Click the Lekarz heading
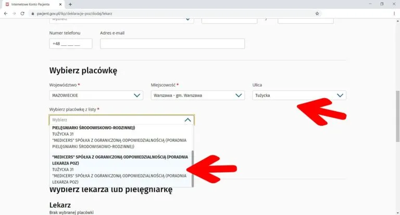The height and width of the screenshot is (215, 400). [x=60, y=205]
